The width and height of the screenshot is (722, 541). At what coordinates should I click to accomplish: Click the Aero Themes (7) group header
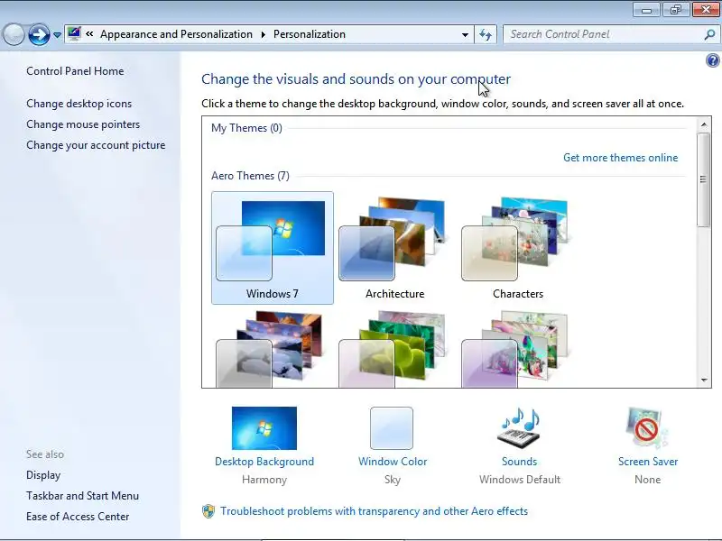click(250, 176)
